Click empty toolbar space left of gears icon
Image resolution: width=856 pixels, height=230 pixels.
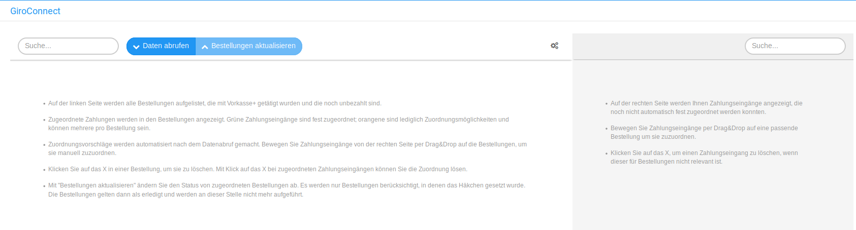(427, 46)
